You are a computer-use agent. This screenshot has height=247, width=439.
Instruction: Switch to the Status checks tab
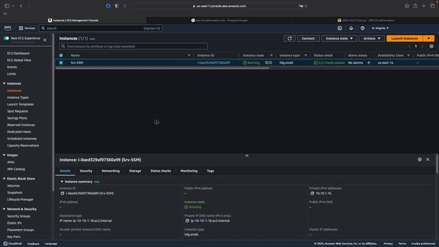pyautogui.click(x=161, y=171)
